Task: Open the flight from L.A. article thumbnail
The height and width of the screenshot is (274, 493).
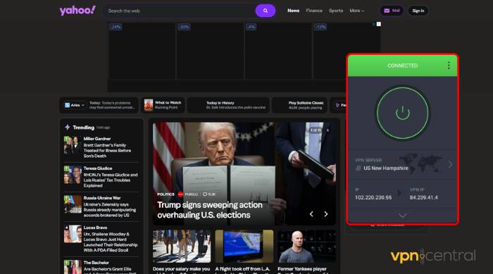Action: [x=244, y=247]
